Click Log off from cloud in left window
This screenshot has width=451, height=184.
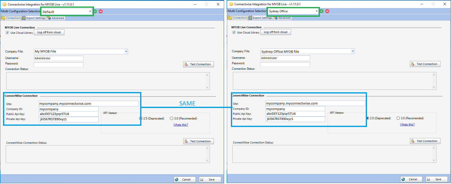(49, 32)
